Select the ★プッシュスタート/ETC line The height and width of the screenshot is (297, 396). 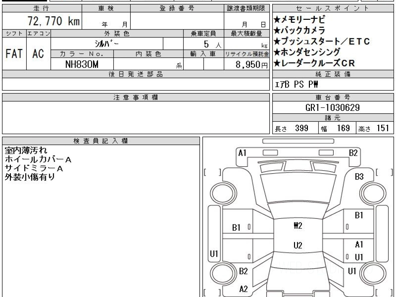(x=322, y=41)
